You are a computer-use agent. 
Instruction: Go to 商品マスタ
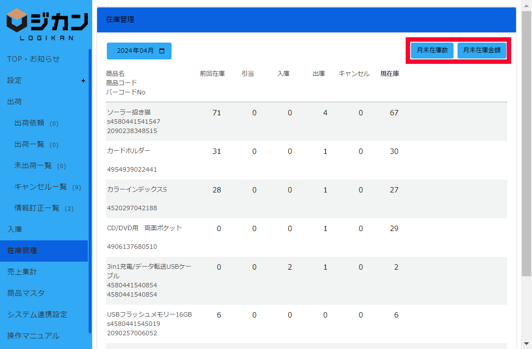pyautogui.click(x=26, y=293)
